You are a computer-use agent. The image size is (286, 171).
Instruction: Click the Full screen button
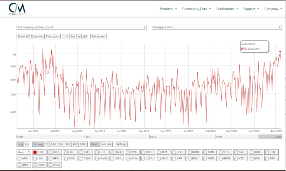point(98,36)
